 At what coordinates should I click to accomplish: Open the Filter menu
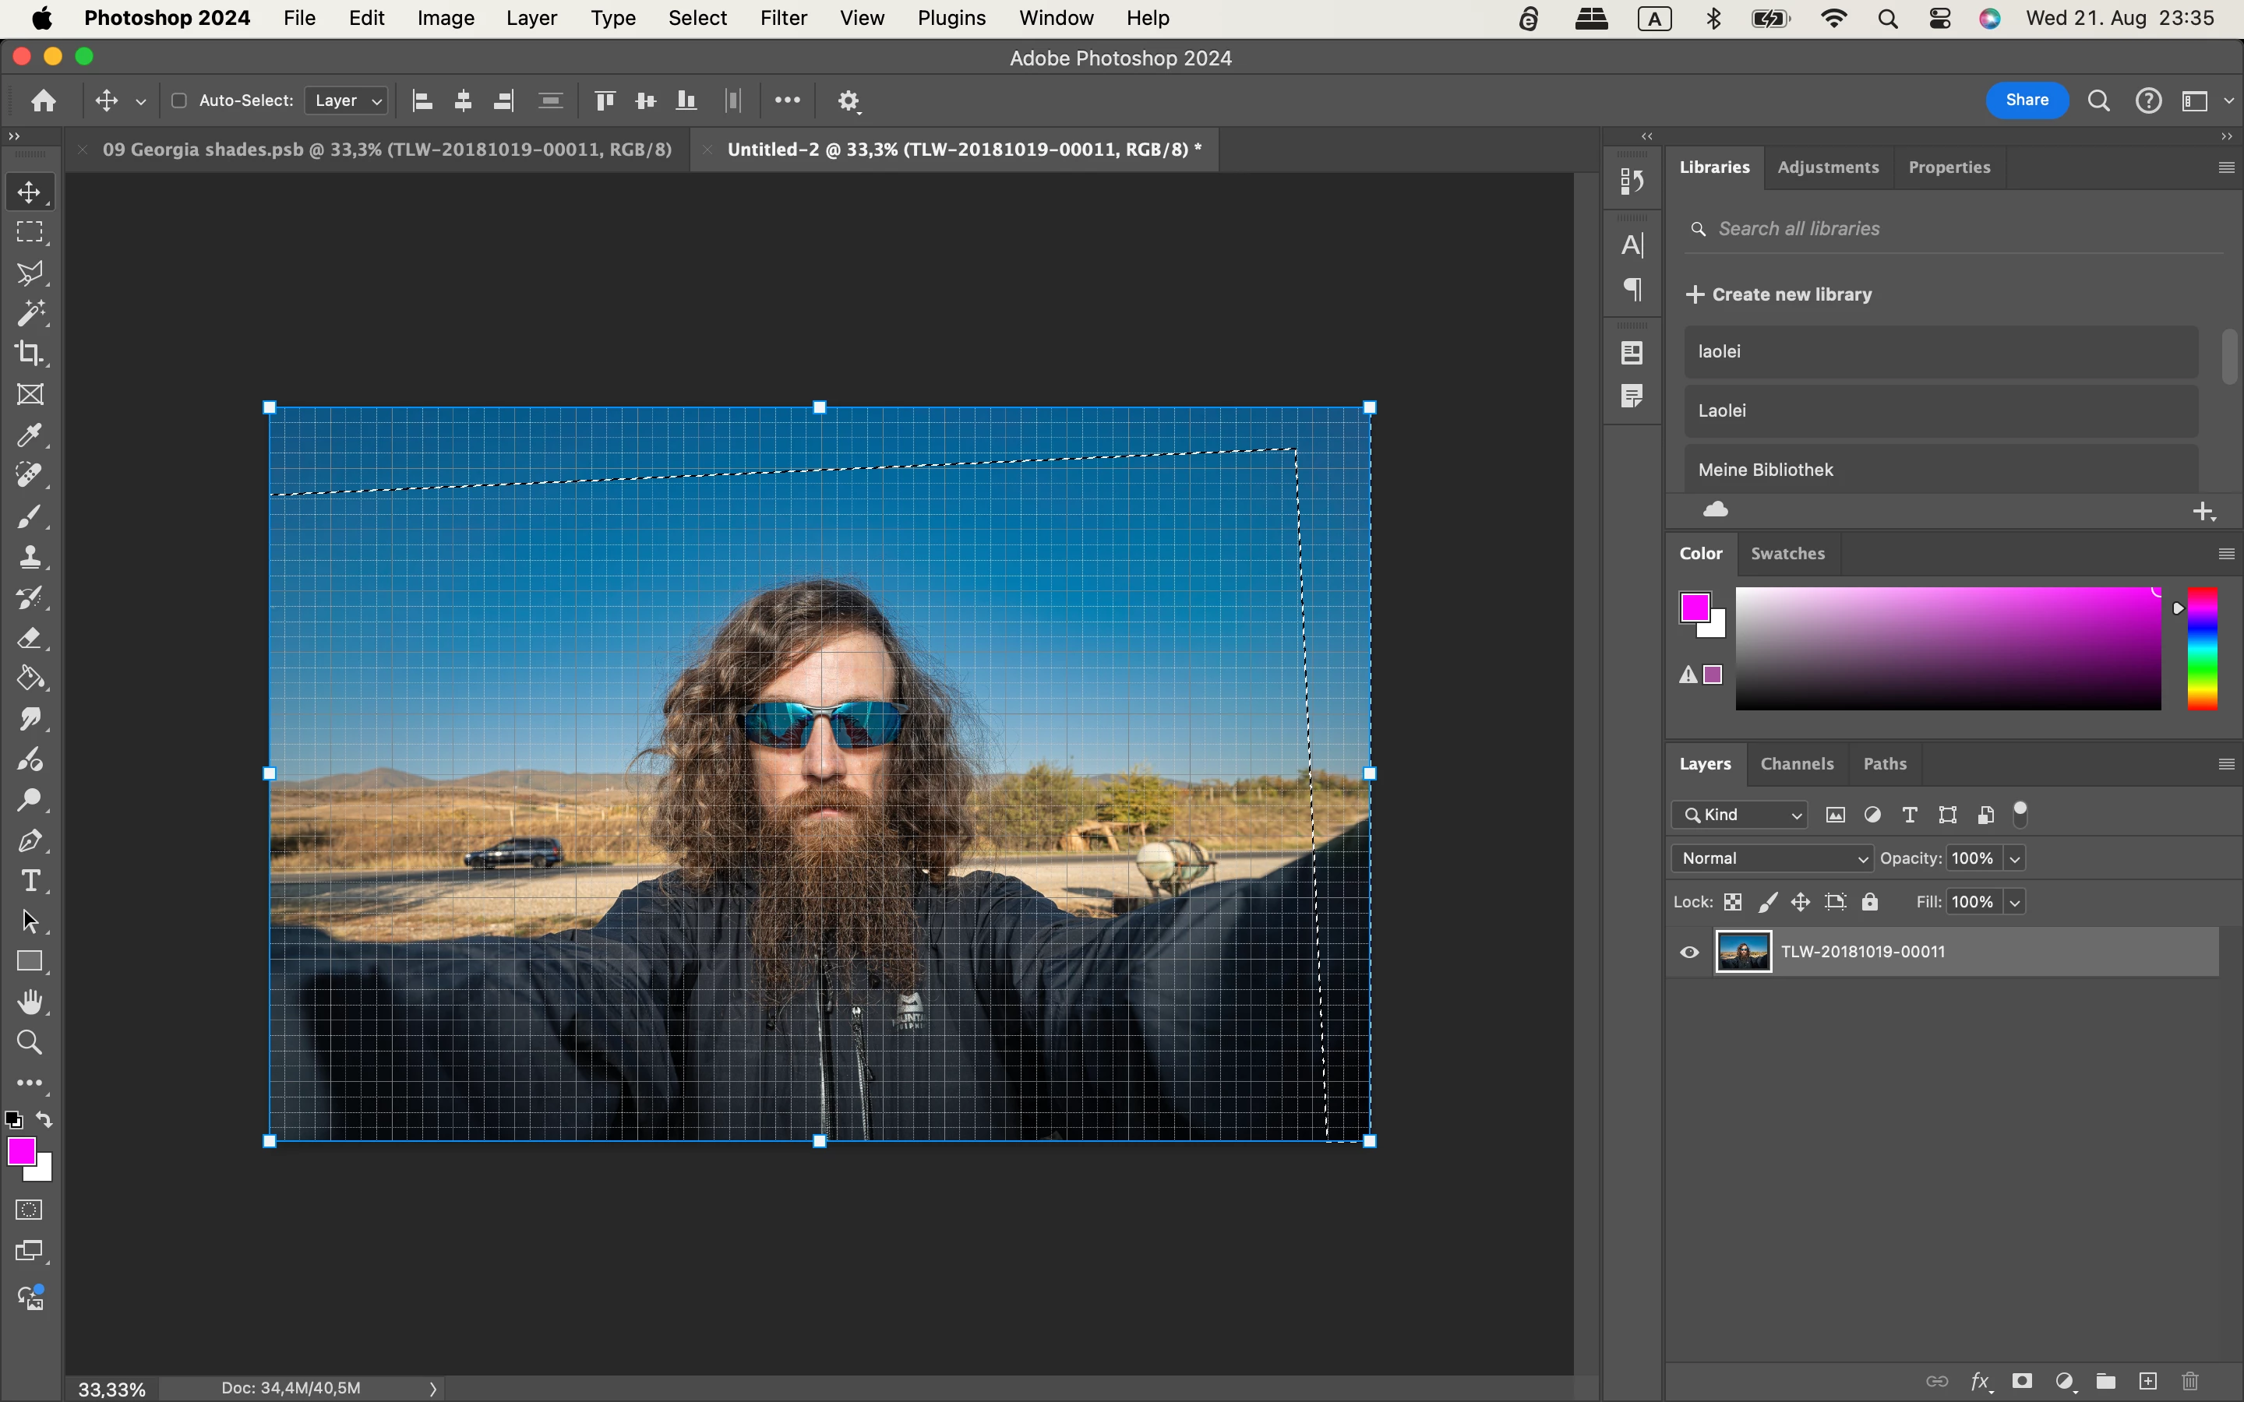pyautogui.click(x=782, y=18)
